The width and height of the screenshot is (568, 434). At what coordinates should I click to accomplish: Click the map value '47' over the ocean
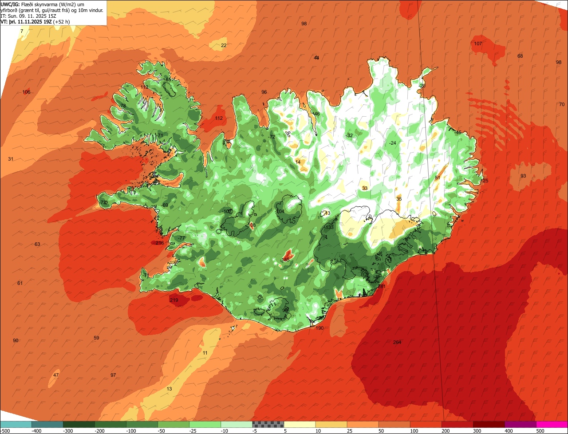[x=56, y=375]
